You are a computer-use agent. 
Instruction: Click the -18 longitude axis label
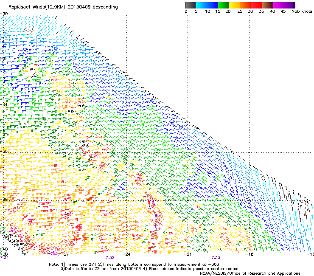pyautogui.click(x=250, y=254)
